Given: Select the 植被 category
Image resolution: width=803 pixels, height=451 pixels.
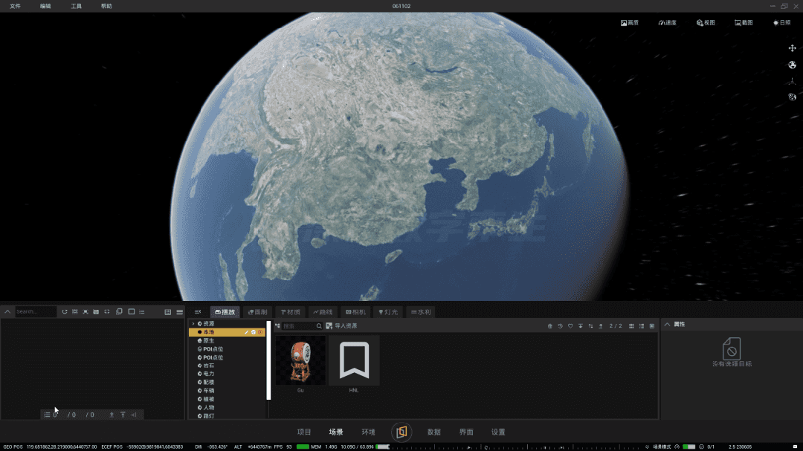Looking at the screenshot, I should (x=208, y=399).
